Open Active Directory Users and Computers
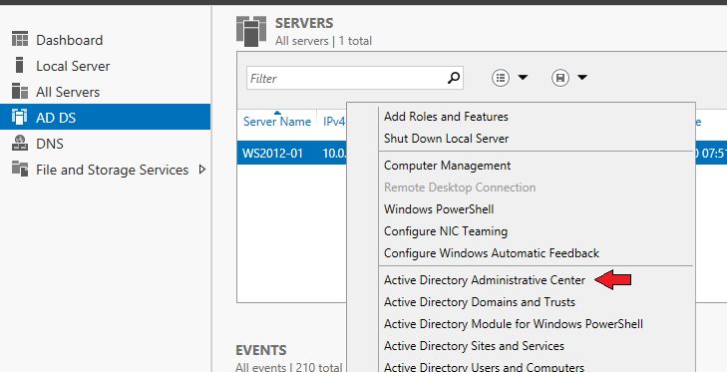727x372 pixels. (x=484, y=366)
